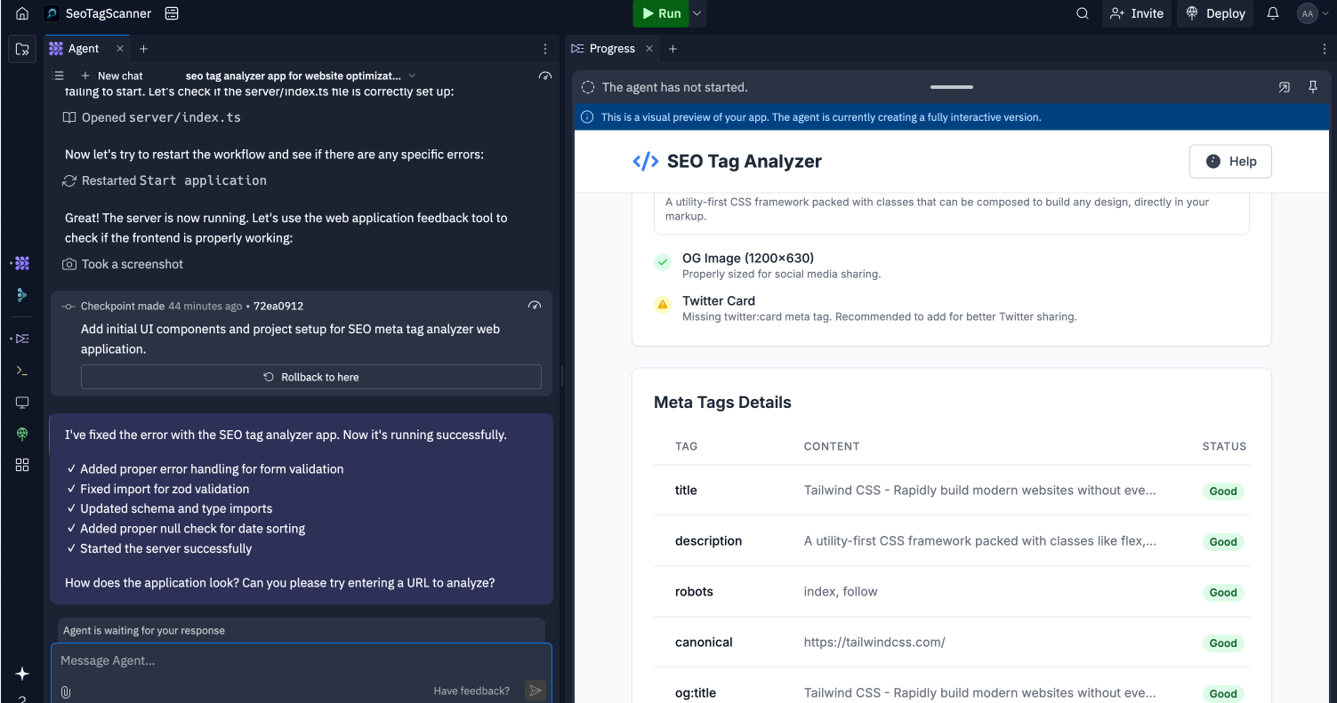1337x703 pixels.
Task: Run the application with the green Run button
Action: click(661, 13)
